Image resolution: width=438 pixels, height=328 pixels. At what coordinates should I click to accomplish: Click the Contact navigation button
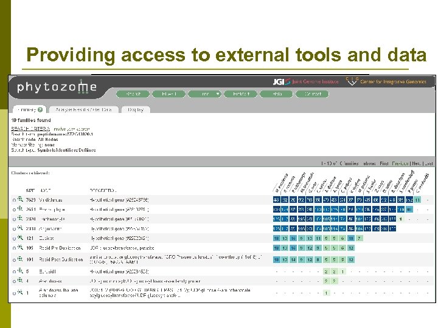pyautogui.click(x=312, y=94)
